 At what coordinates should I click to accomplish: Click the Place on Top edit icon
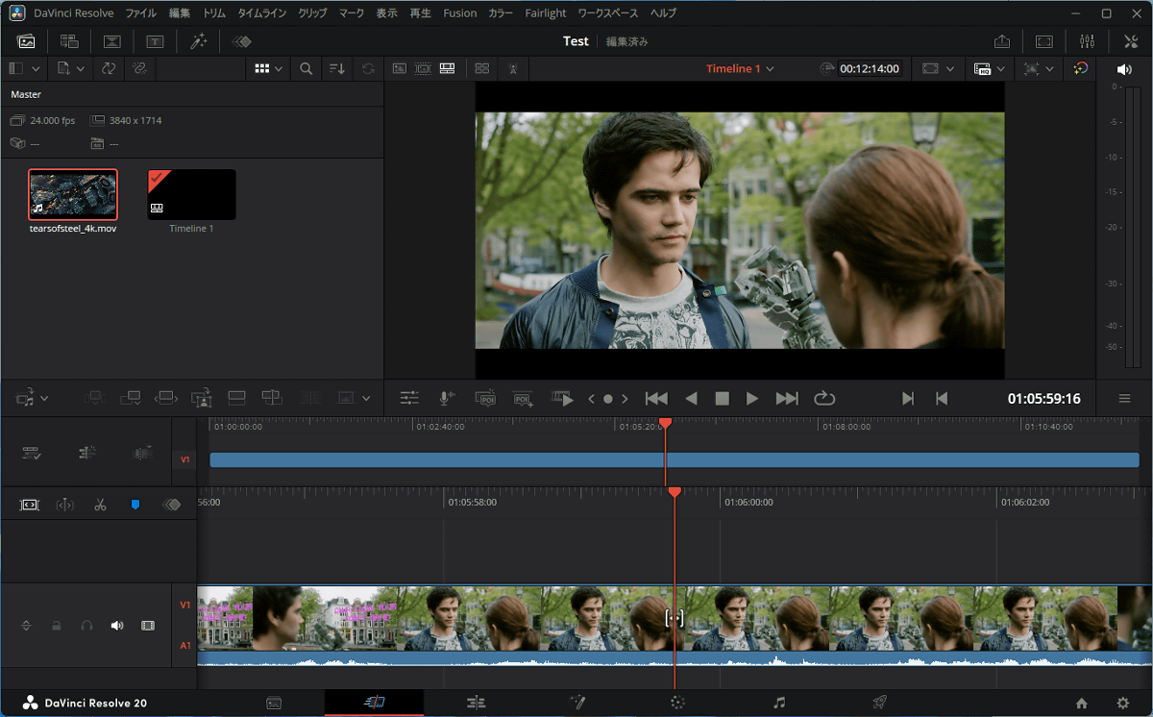(x=236, y=398)
